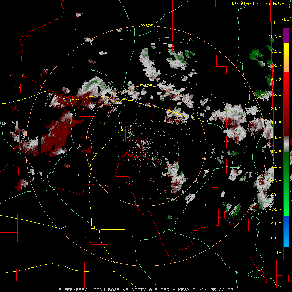Image resolution: width=292 pixels, height=292 pixels.
Task: Click the -78.7 velocity scale value
Action: pyautogui.click(x=275, y=210)
